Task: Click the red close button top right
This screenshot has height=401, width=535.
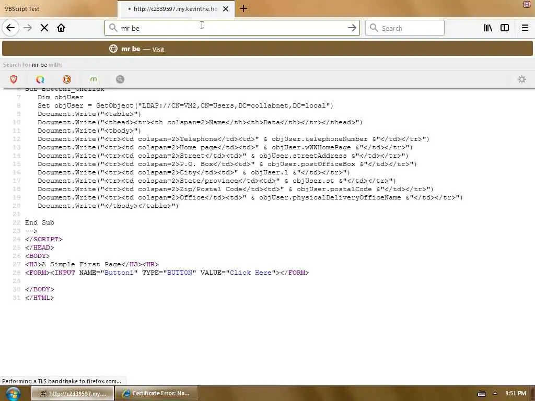Action: (527, 4)
